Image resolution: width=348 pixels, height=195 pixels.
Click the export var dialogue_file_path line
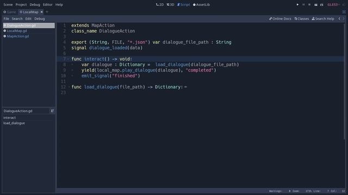click(x=151, y=42)
